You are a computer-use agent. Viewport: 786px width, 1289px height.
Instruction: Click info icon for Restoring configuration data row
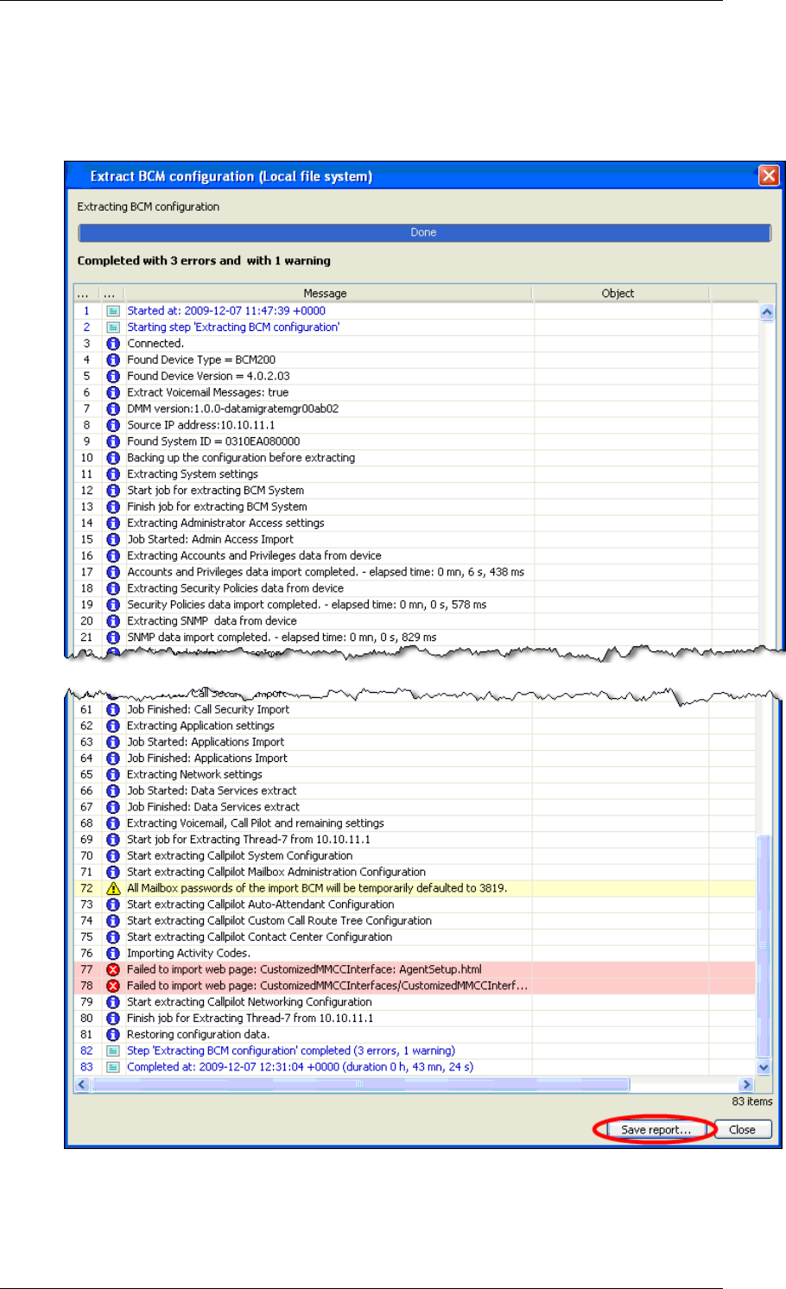[x=112, y=1035]
